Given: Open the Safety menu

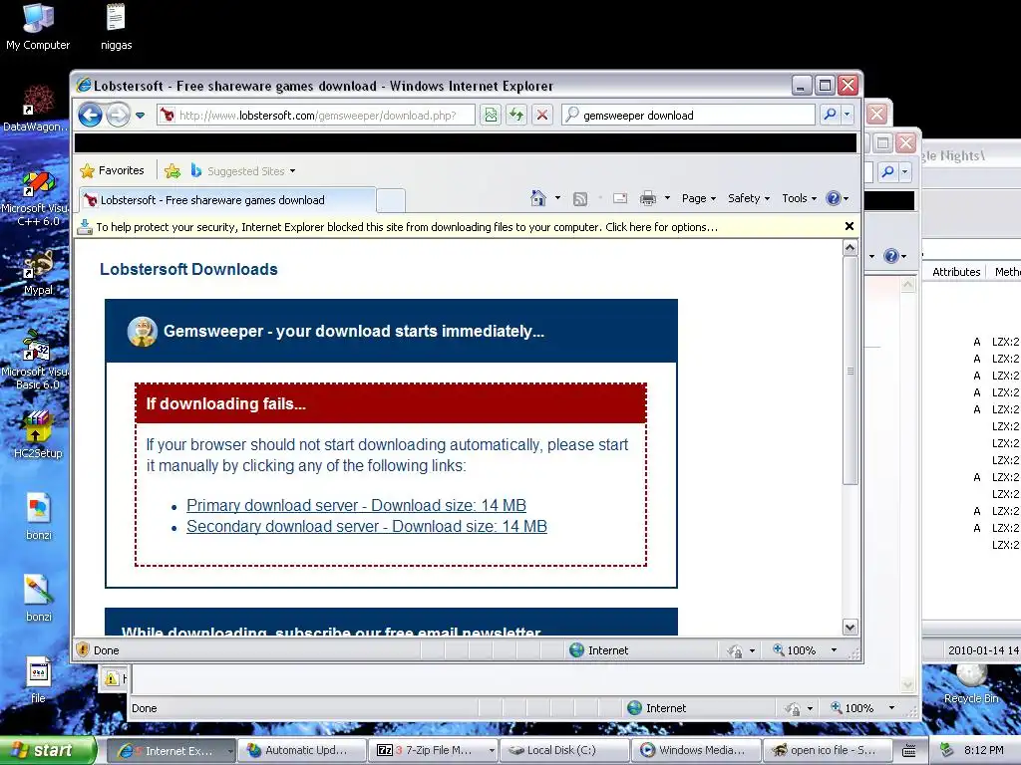Looking at the screenshot, I should 749,198.
